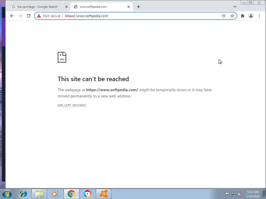This screenshot has height=199, width=266.
Task: Go back using the back arrow
Action: 12,16
